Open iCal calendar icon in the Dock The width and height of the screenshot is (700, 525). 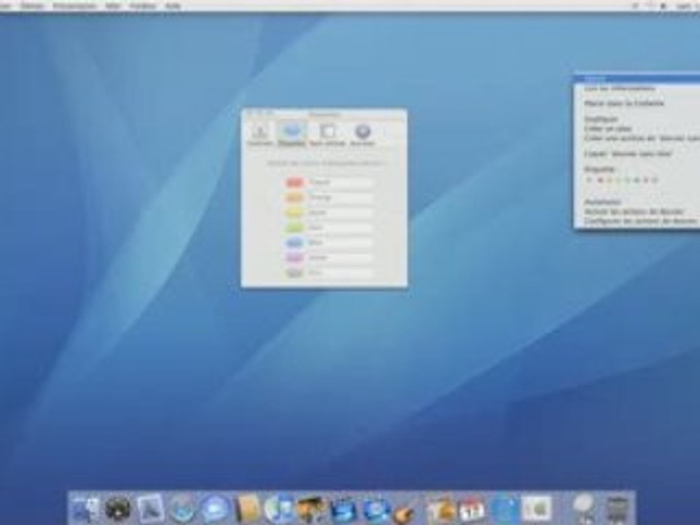pos(472,509)
